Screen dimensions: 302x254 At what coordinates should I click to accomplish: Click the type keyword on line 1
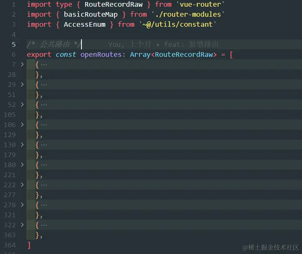tap(64, 5)
